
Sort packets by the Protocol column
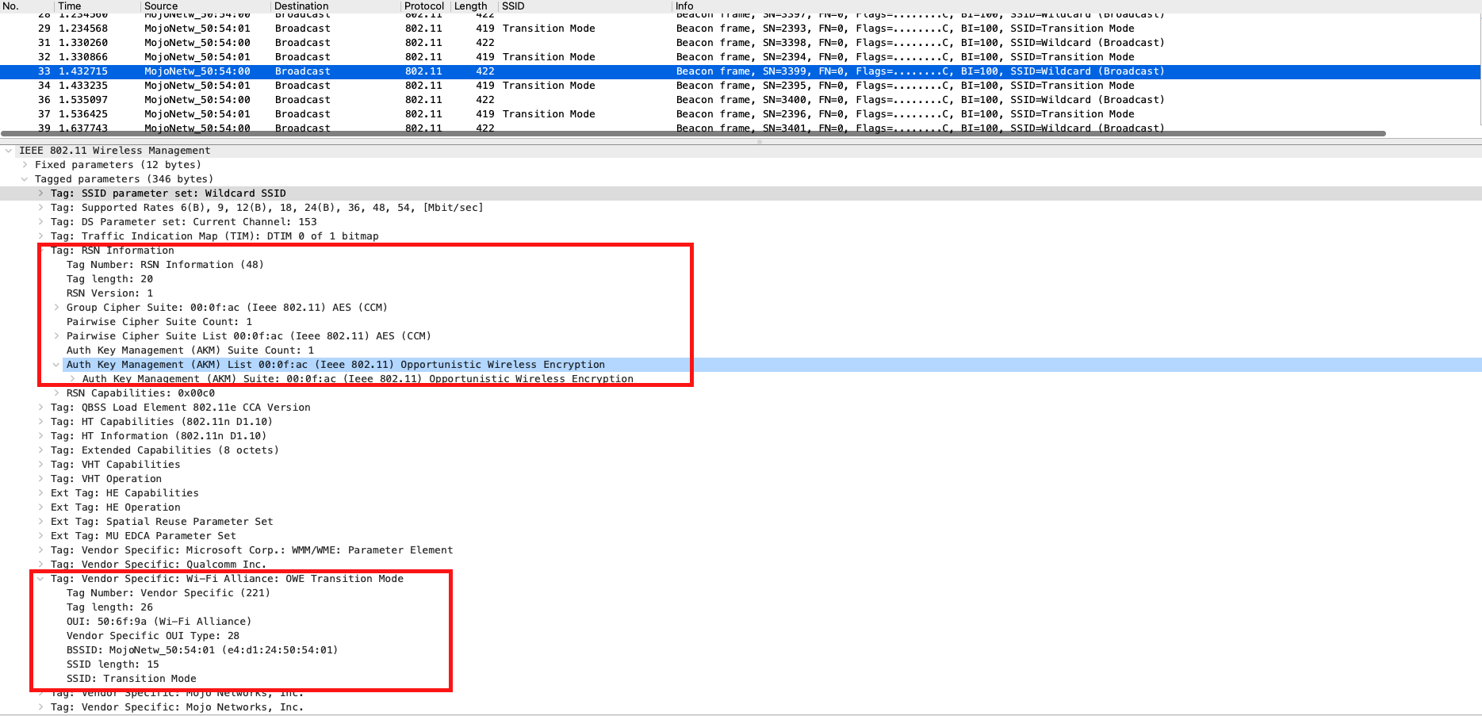(x=424, y=6)
